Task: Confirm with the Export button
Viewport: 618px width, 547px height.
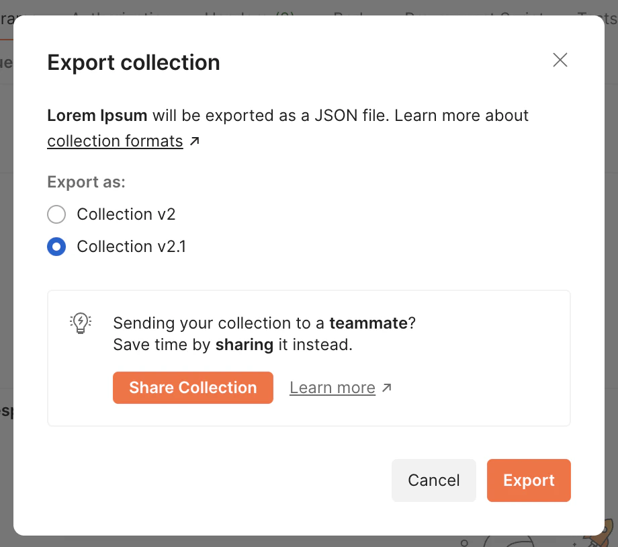Action: (x=529, y=480)
